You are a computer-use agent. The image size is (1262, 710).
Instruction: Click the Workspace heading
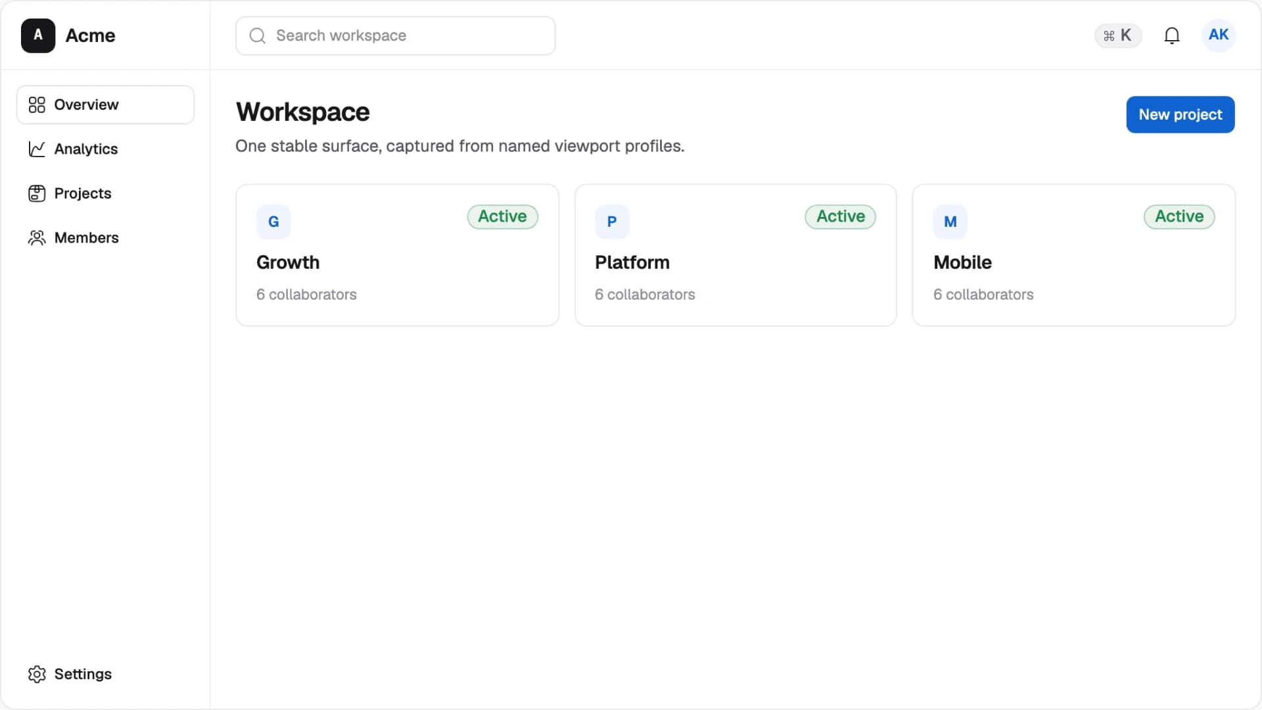303,112
